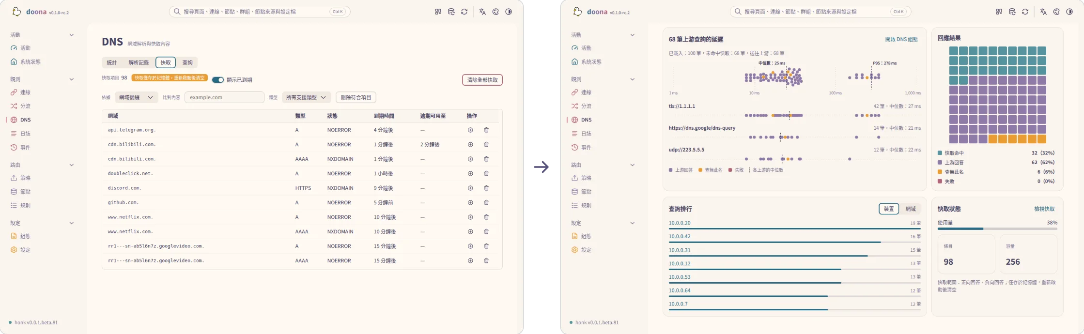Screen dimensions: 1084x334
Task: Open device link 10.0.0.42 in ranking
Action: click(680, 236)
